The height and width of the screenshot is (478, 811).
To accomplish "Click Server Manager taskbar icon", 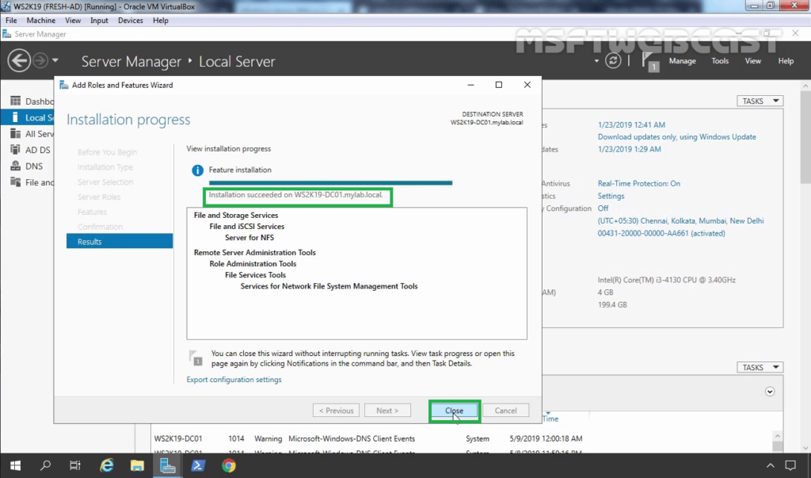I will tap(168, 465).
